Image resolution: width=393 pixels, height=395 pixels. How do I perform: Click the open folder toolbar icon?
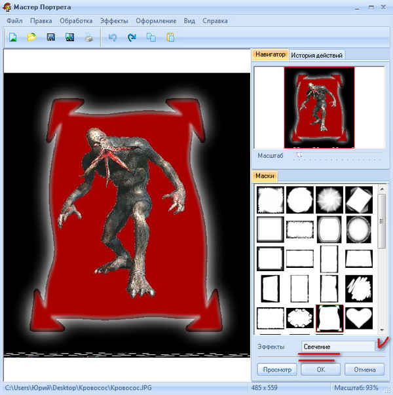click(x=31, y=37)
